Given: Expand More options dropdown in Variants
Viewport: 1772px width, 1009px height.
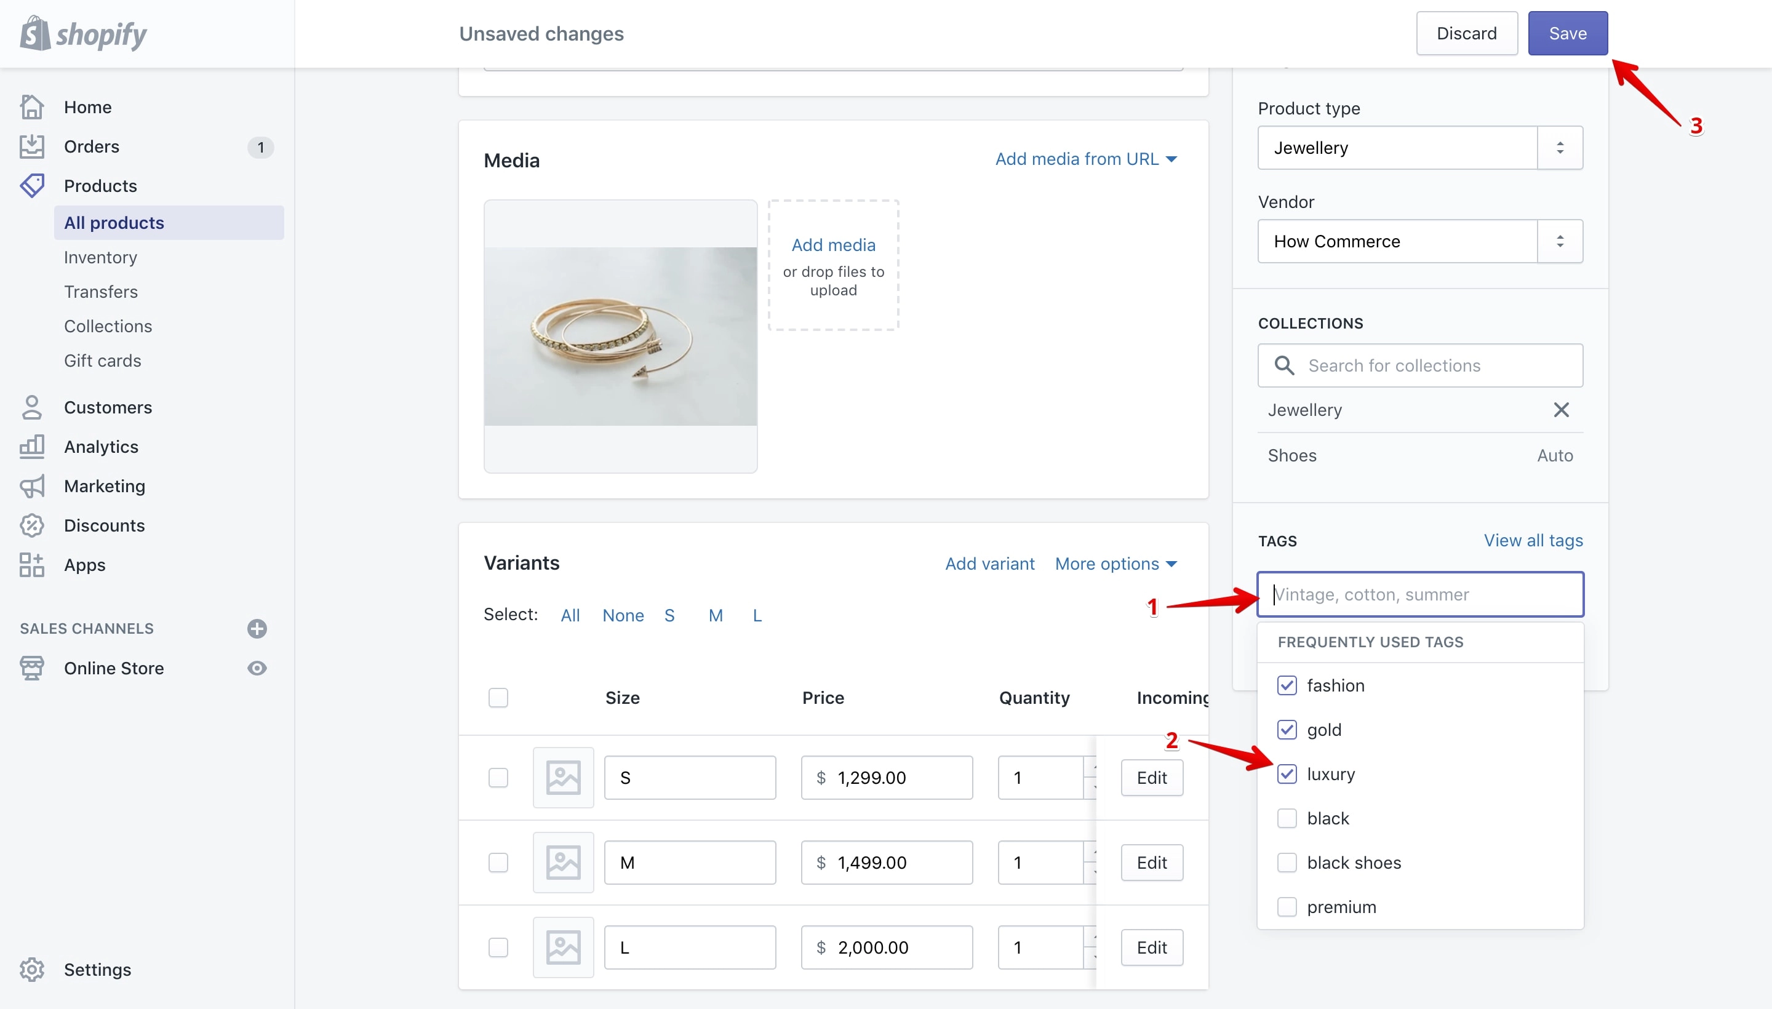Looking at the screenshot, I should coord(1115,564).
